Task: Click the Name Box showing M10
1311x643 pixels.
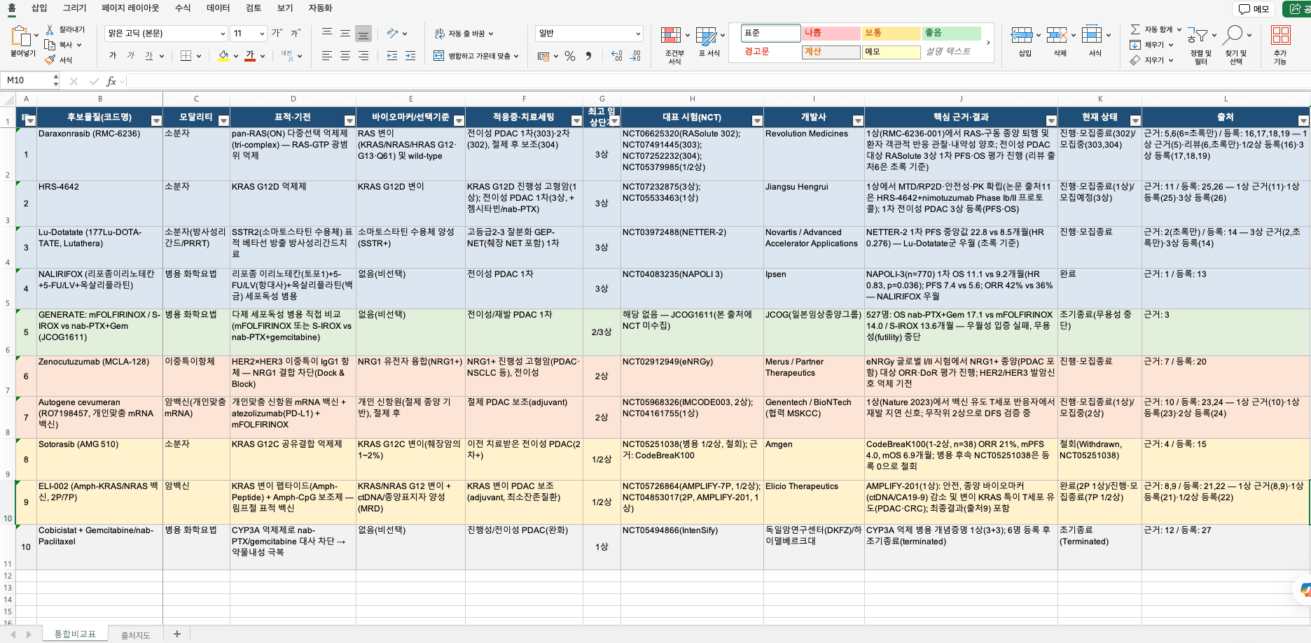Action: pos(27,80)
